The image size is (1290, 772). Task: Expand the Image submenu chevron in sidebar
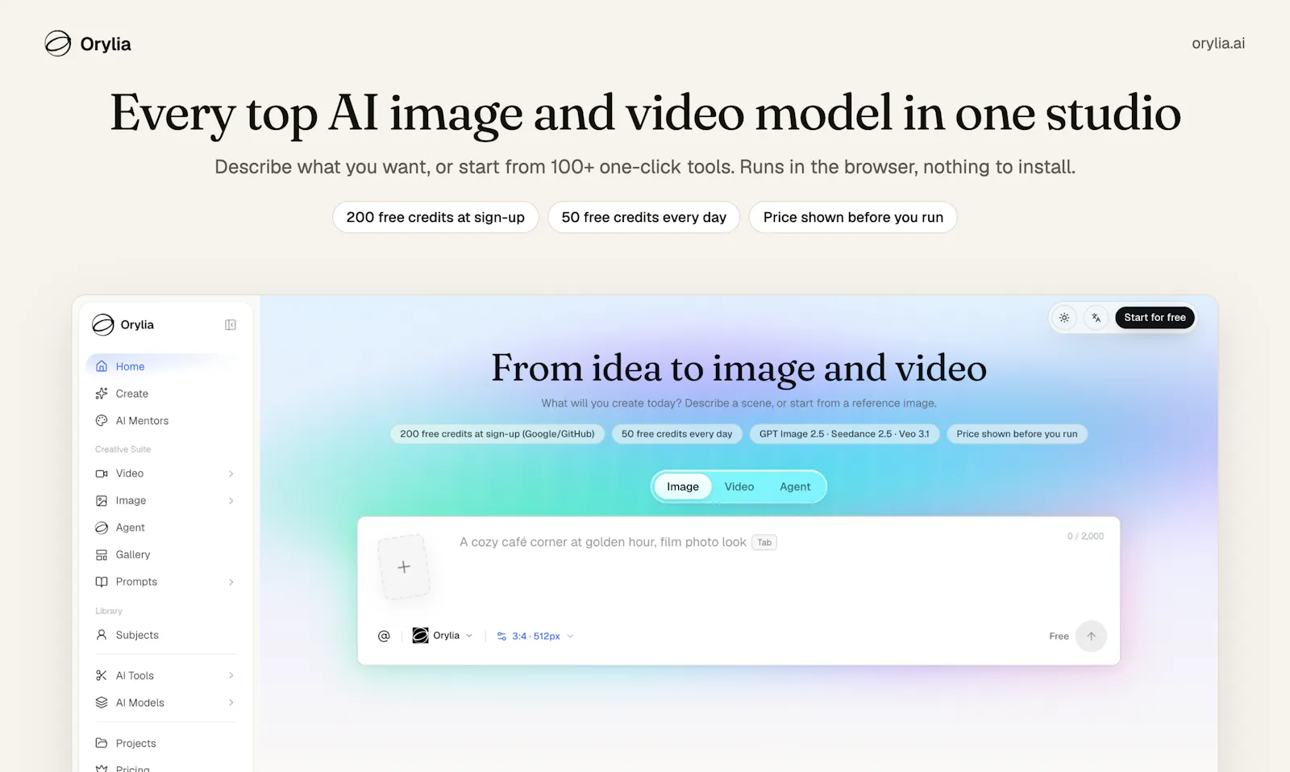point(231,501)
